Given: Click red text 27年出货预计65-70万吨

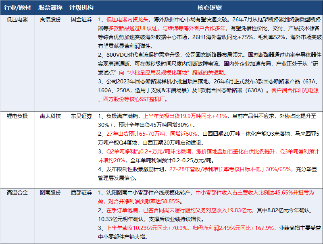Looking at the screenshot, I should (x=135, y=134).
